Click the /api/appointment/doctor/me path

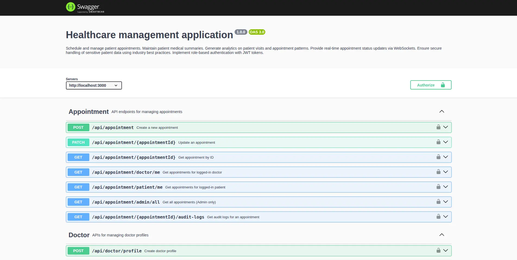tap(126, 172)
